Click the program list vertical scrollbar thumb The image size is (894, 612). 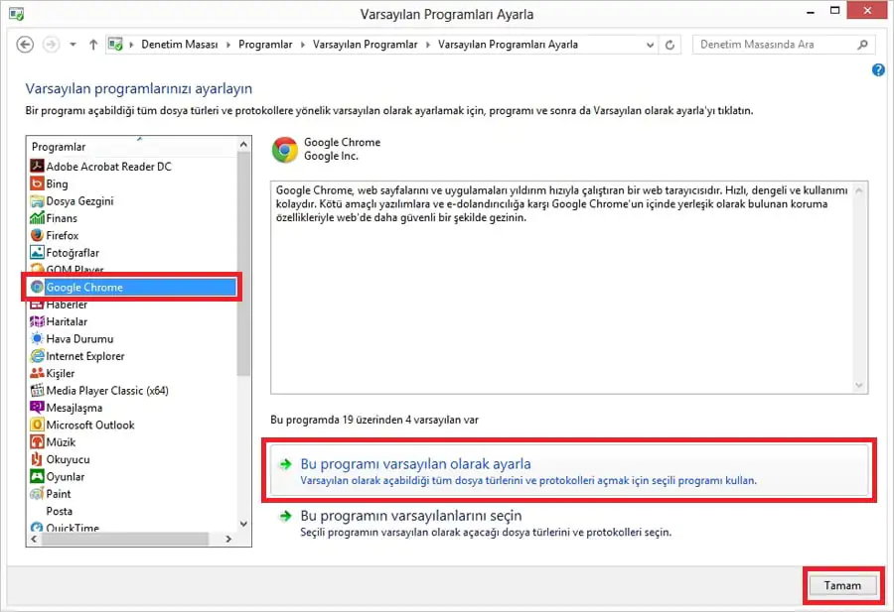tap(243, 264)
